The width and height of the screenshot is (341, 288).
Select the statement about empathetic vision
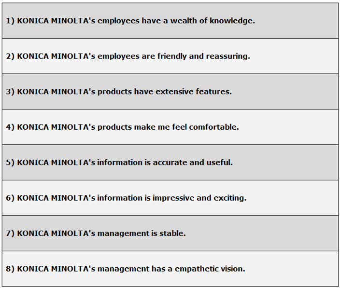[x=126, y=269]
